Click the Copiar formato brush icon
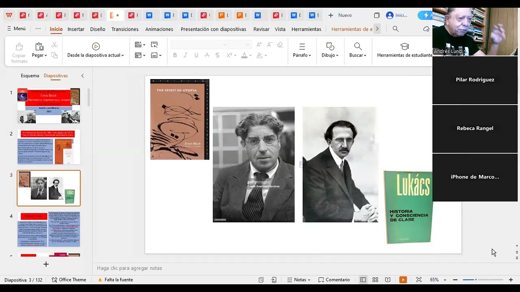The height and width of the screenshot is (292, 520). tap(19, 46)
